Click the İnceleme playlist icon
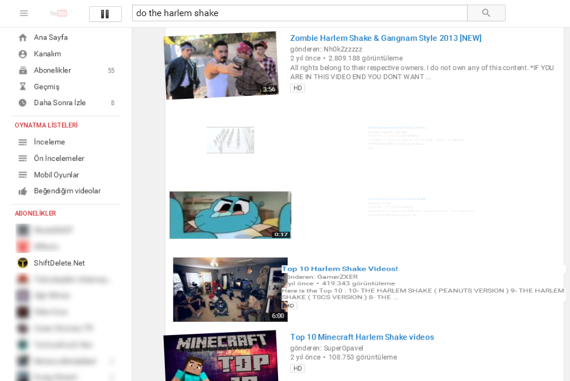The height and width of the screenshot is (381, 570). (x=22, y=142)
